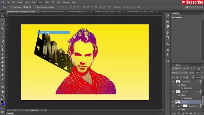Click the foreground color swatch
Image resolution: width=204 pixels, height=115 pixels.
click(2, 102)
